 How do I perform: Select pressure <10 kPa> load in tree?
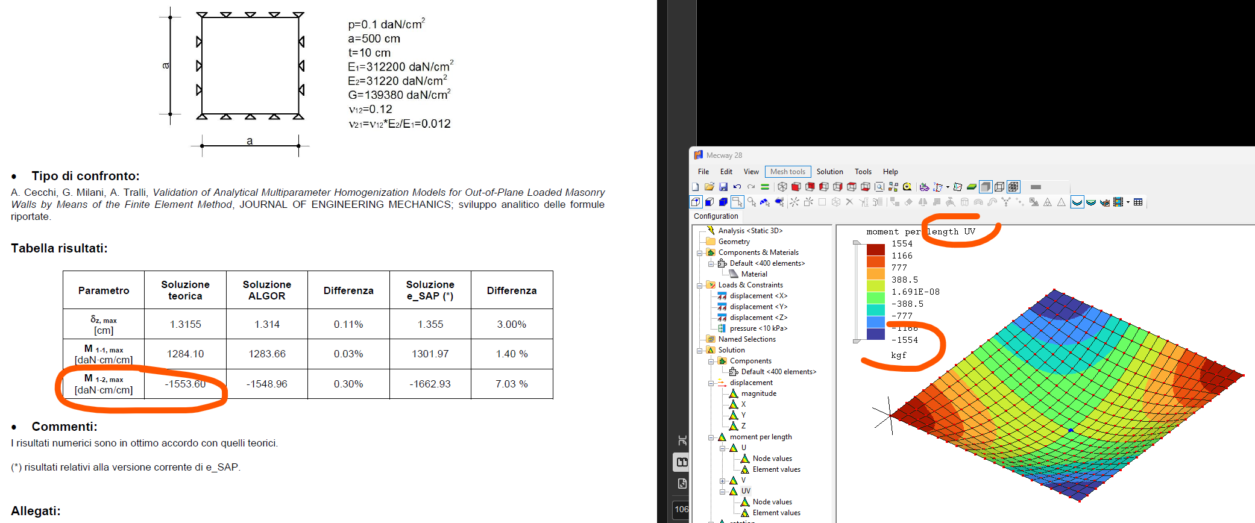point(758,328)
